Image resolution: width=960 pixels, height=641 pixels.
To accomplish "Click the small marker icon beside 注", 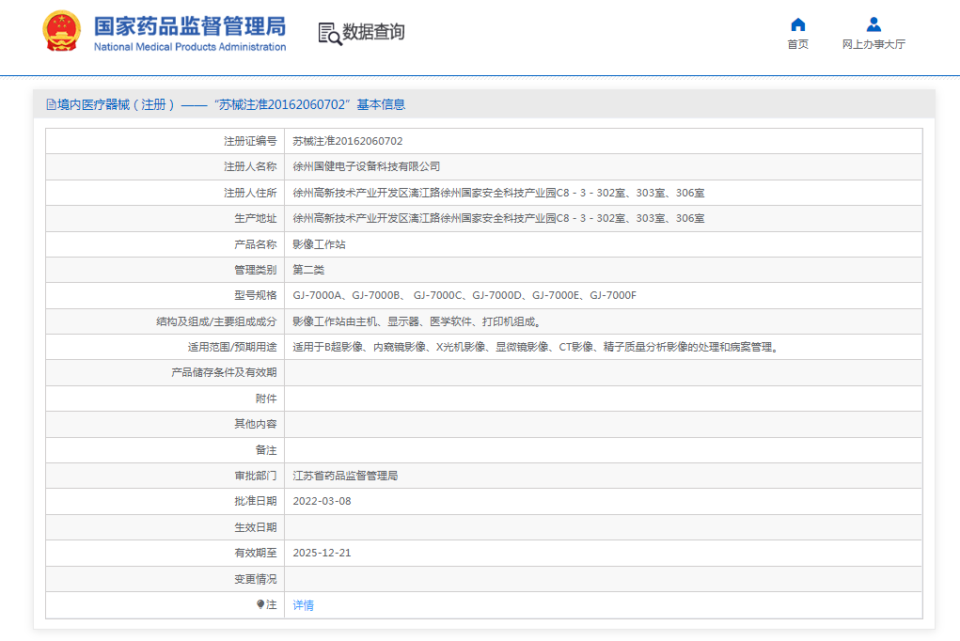I will click(260, 604).
